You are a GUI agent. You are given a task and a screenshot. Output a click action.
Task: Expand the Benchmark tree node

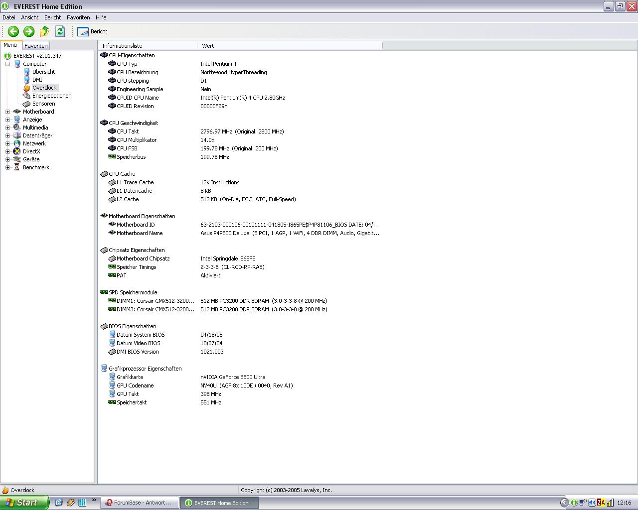(7, 167)
